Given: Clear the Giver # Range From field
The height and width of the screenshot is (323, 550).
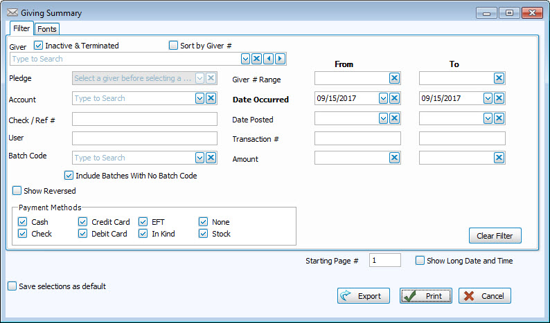Looking at the screenshot, I should (x=394, y=78).
